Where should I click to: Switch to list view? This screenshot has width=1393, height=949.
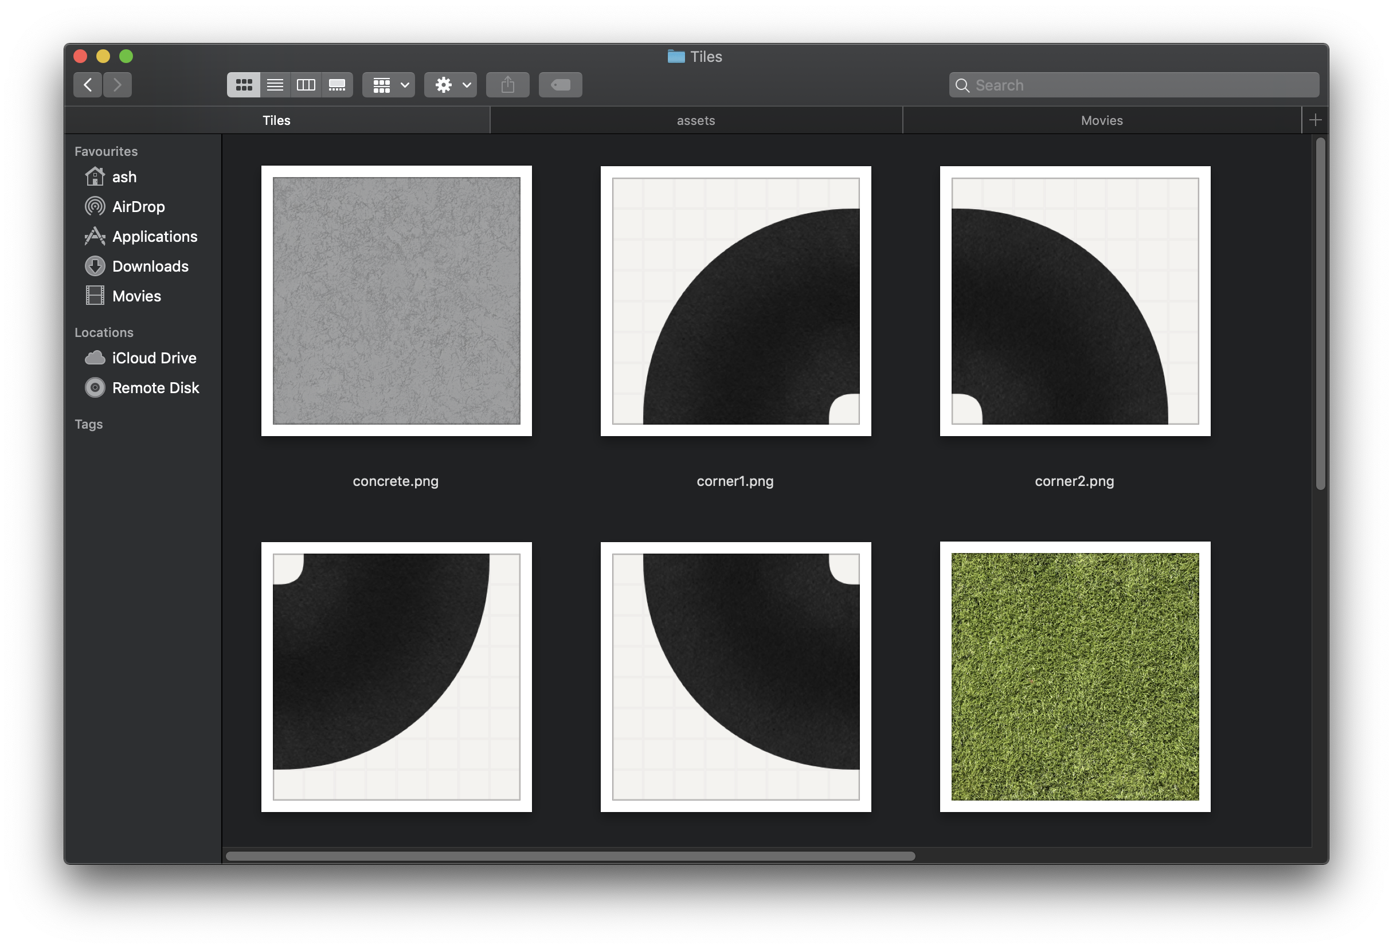274,85
